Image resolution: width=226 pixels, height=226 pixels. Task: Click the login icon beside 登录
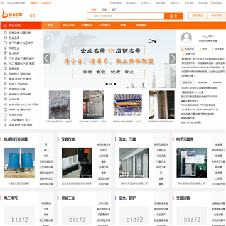200,50
